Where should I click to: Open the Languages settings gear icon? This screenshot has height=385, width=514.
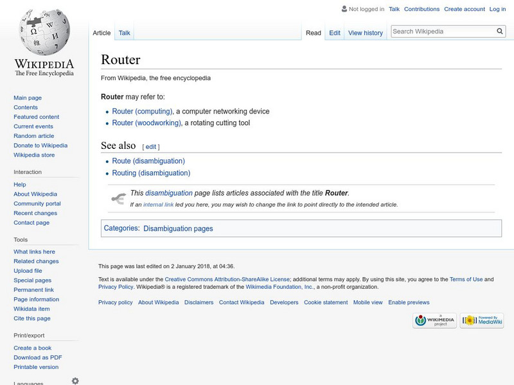coord(75,381)
